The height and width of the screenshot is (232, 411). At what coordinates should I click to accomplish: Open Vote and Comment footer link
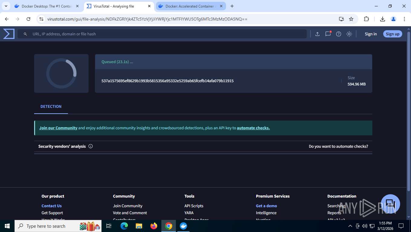130,213
